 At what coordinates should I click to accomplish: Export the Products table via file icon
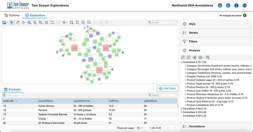(4, 95)
